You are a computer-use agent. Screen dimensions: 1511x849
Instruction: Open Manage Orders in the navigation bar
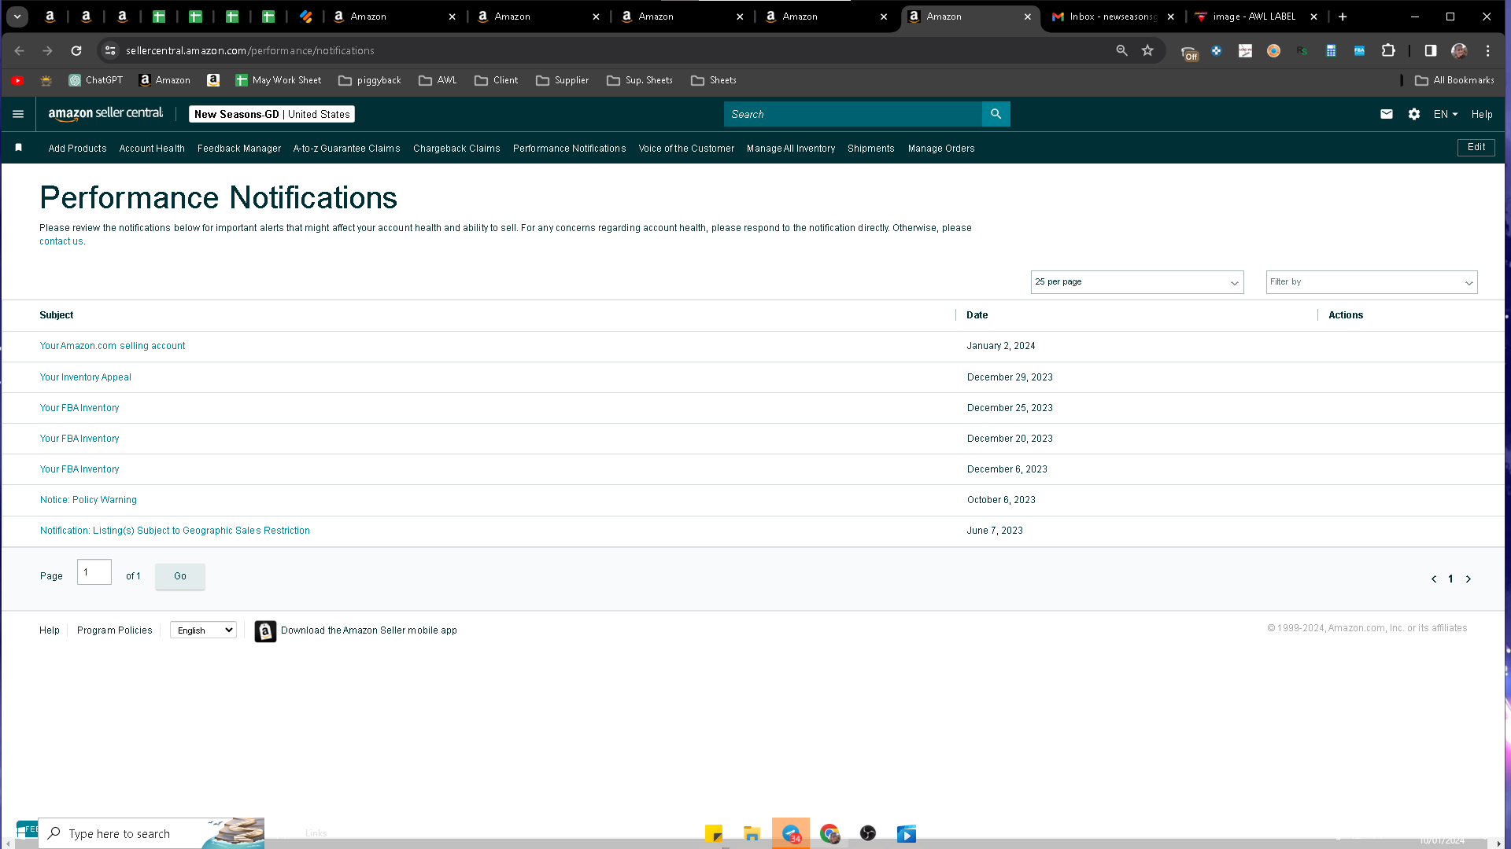pos(941,149)
